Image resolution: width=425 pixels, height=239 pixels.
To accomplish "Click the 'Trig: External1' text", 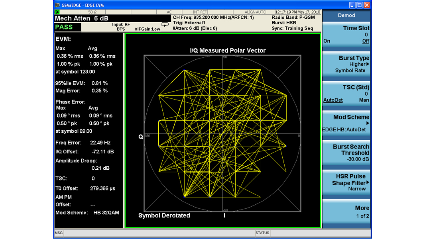I will pyautogui.click(x=189, y=23).
